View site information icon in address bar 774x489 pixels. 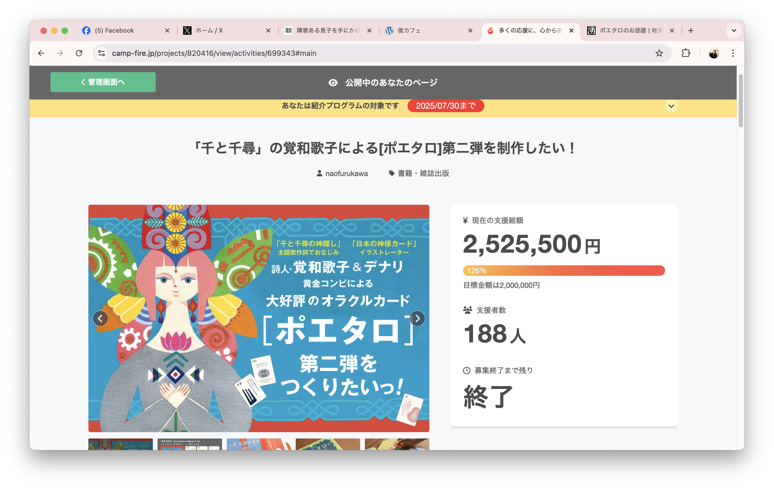102,53
